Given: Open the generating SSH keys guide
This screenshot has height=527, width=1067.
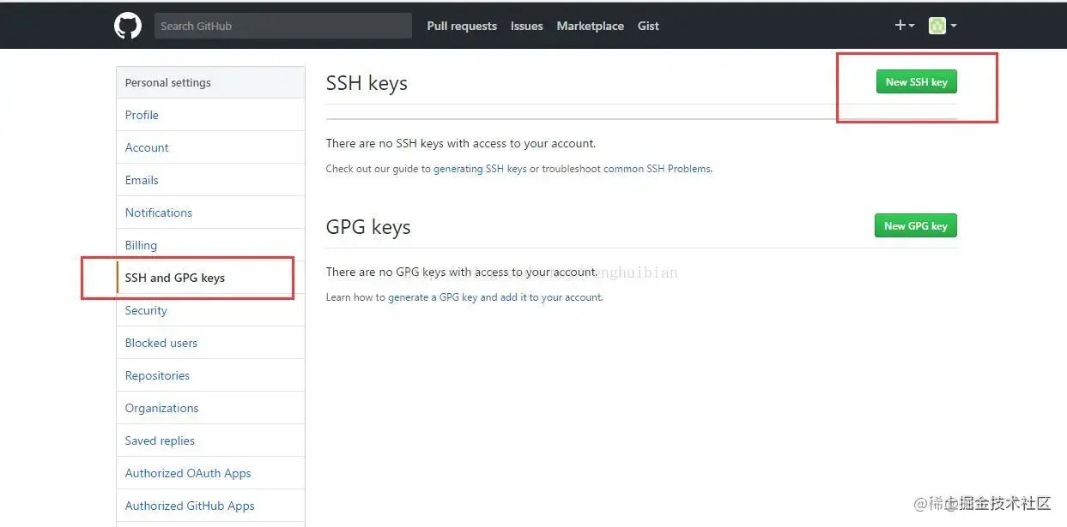Looking at the screenshot, I should (480, 169).
